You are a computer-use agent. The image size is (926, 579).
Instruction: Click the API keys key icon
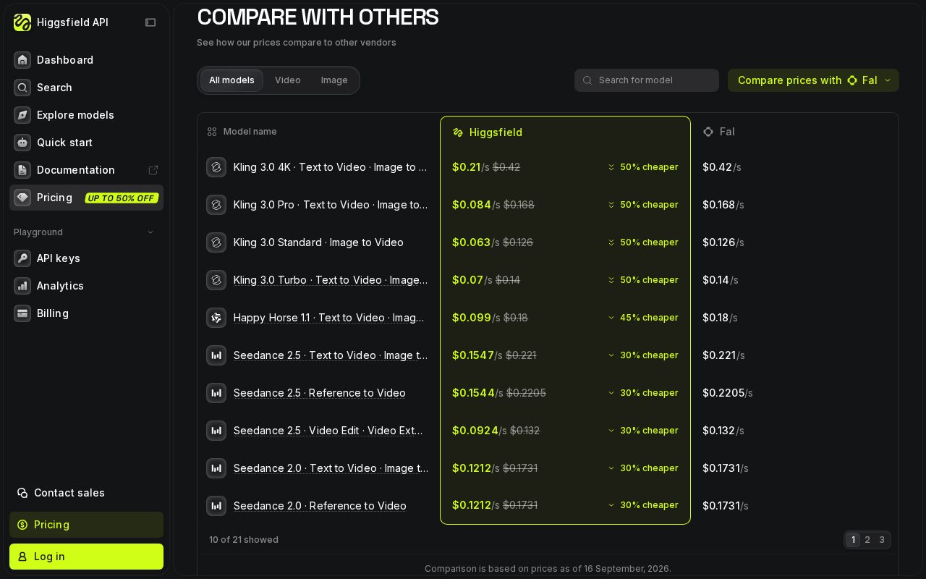(x=22, y=258)
